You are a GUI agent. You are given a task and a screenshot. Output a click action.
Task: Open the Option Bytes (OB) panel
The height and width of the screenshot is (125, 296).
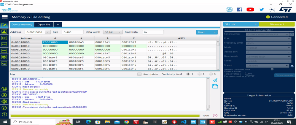click(x=4, y=38)
